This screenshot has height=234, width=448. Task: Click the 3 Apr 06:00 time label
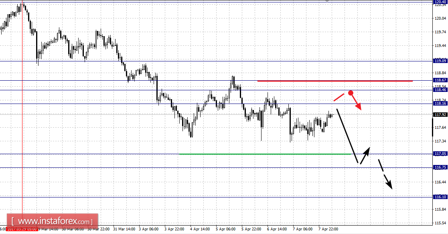(148, 229)
